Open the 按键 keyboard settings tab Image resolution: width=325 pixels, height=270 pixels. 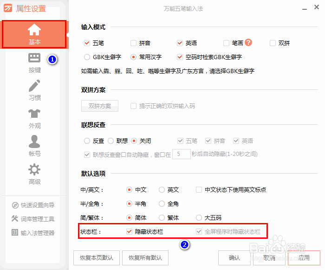click(34, 63)
